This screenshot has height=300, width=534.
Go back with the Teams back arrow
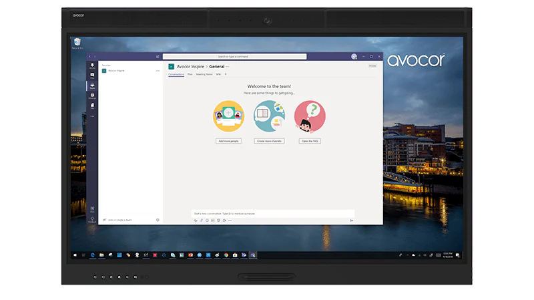pyautogui.click(x=90, y=57)
